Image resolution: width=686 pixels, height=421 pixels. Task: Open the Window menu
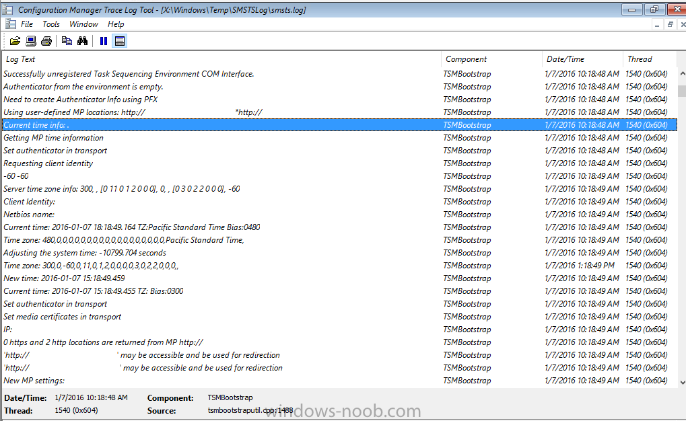click(x=83, y=24)
